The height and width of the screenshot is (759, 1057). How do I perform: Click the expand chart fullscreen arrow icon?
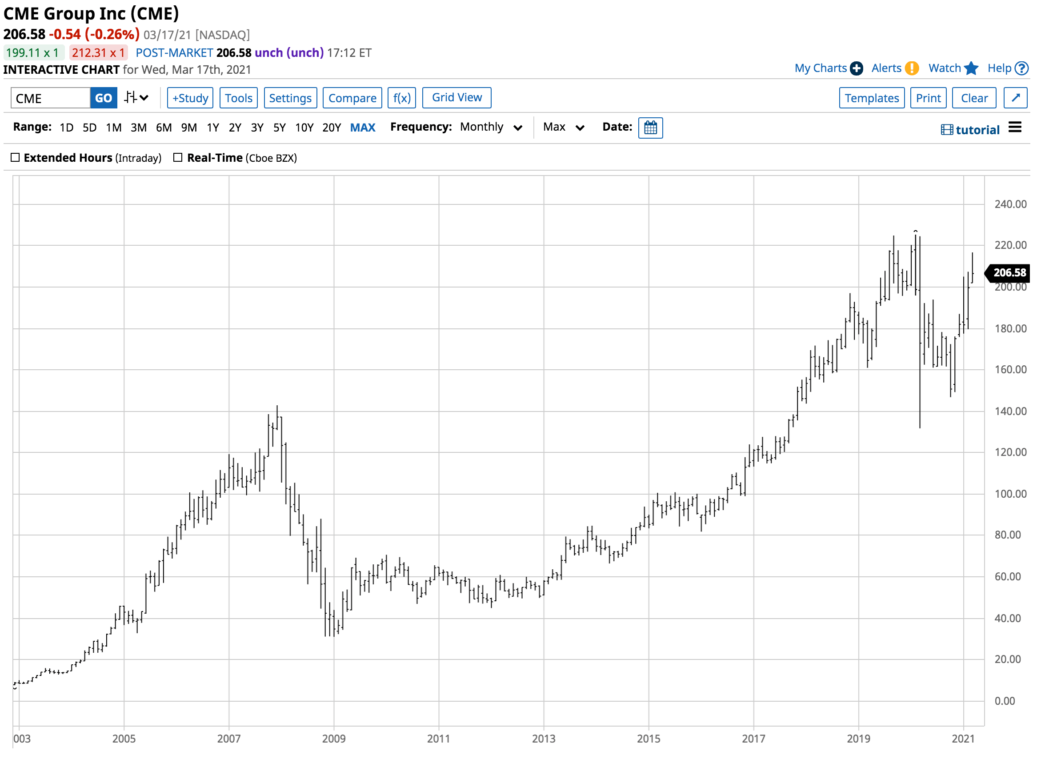click(x=1015, y=98)
